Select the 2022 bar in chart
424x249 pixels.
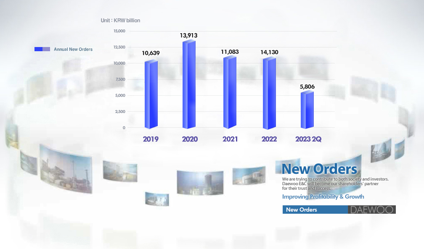click(x=269, y=94)
